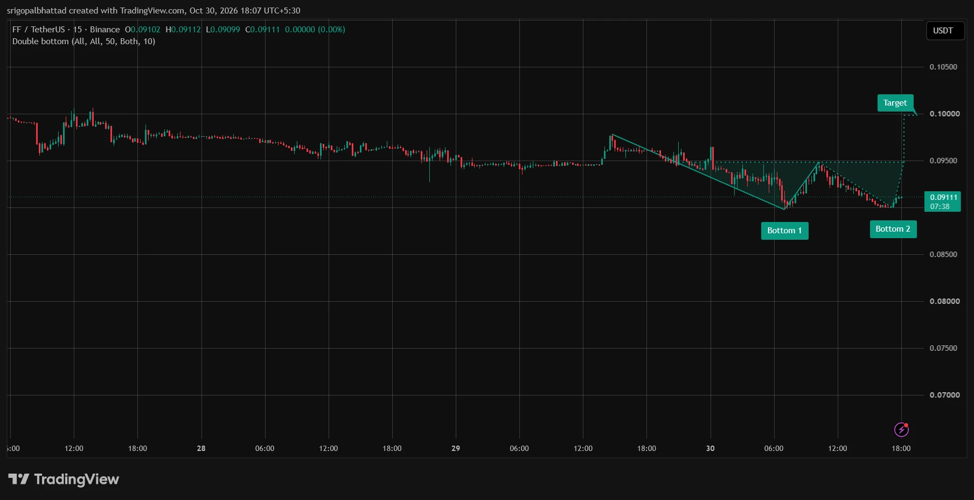Click the 0.07500 price axis label
Screen dimensions: 974x500
[x=943, y=348]
